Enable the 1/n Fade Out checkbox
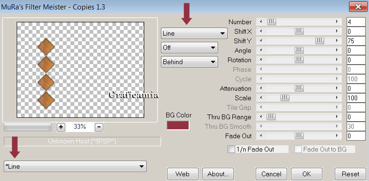Viewport: 369px width, 181px height. click(x=231, y=149)
